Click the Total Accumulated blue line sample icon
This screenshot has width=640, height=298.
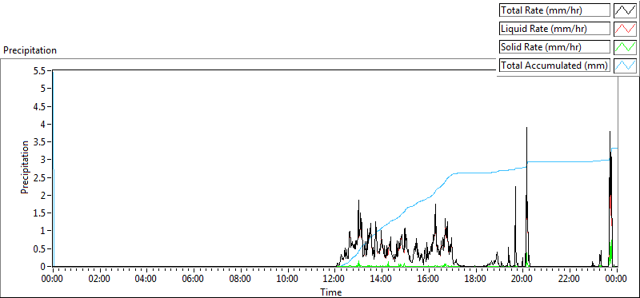(x=626, y=66)
